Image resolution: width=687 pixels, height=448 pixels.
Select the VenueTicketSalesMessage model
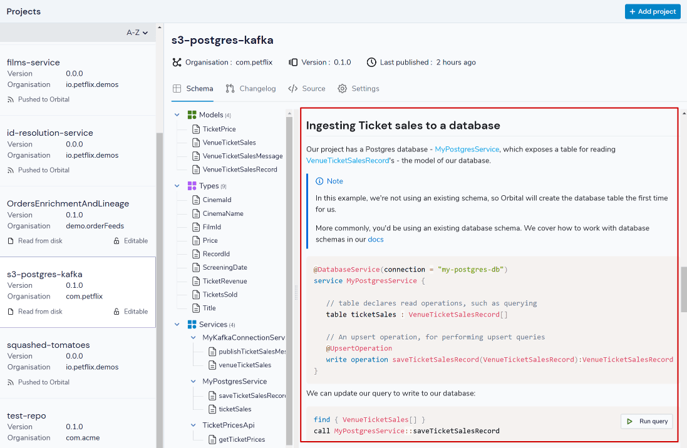[x=238, y=156]
